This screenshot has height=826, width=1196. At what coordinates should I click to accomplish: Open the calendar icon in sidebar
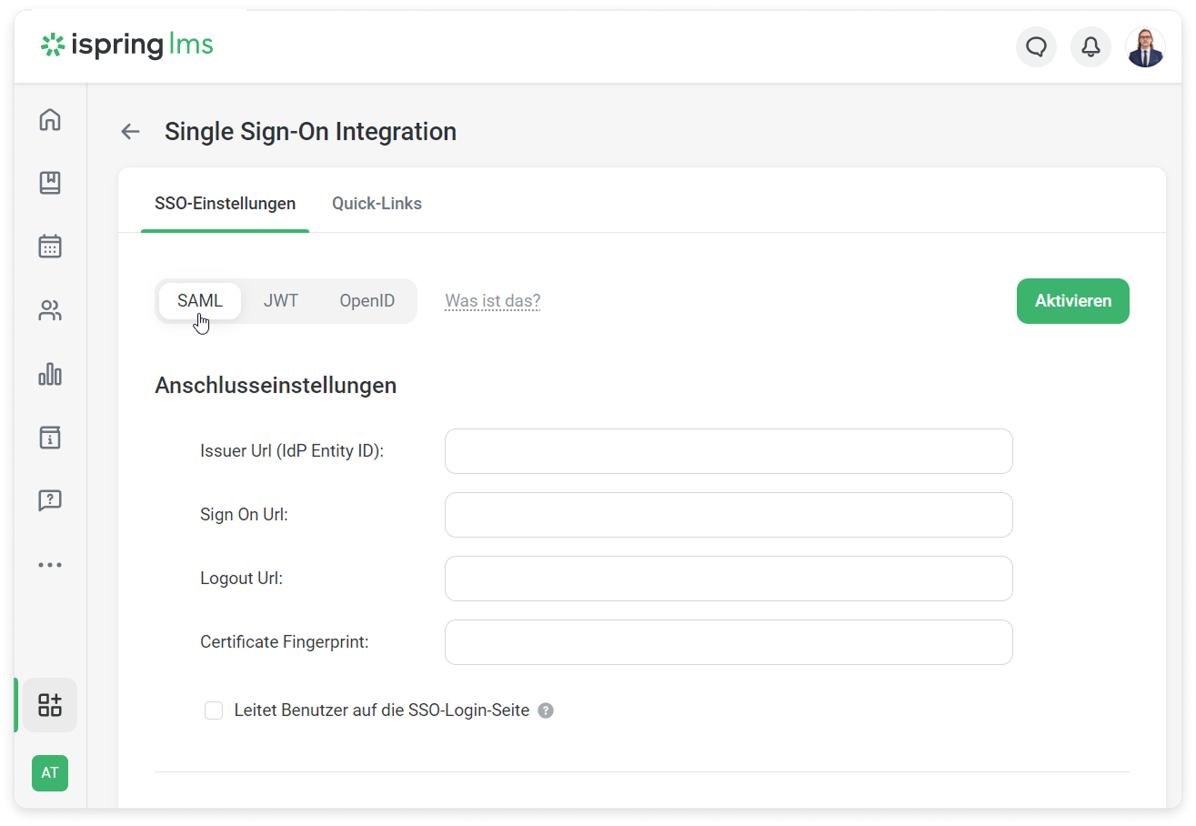click(x=50, y=247)
